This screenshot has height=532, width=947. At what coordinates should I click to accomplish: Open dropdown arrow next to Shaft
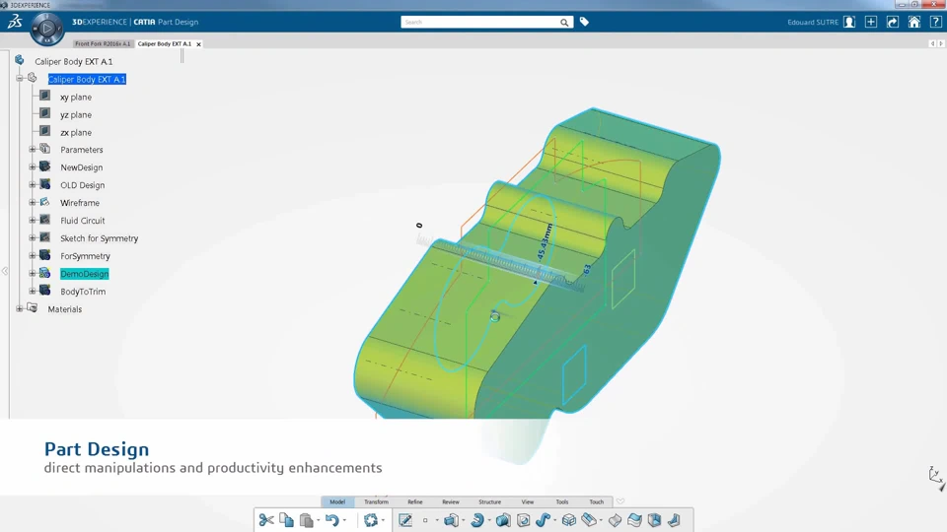coord(489,520)
